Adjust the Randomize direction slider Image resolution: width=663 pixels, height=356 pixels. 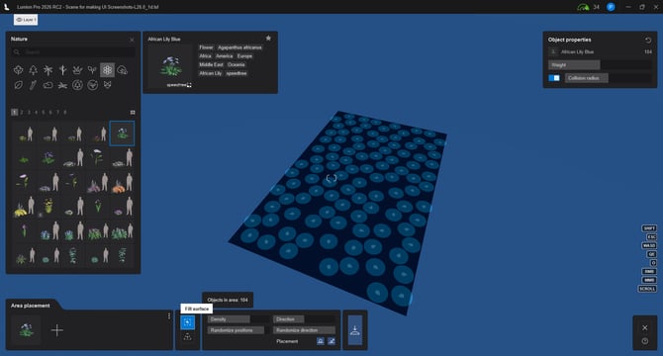coord(305,330)
